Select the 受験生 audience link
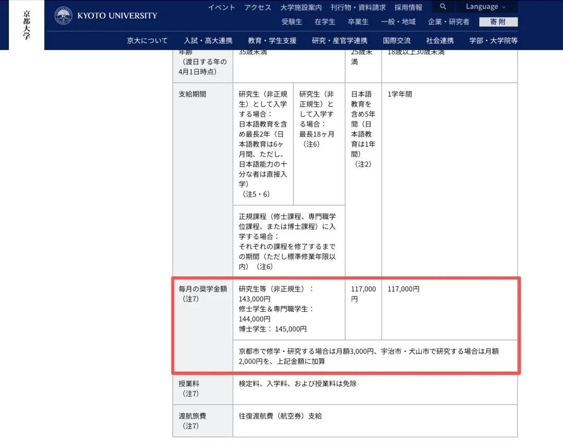This screenshot has width=563, height=442. click(x=291, y=22)
